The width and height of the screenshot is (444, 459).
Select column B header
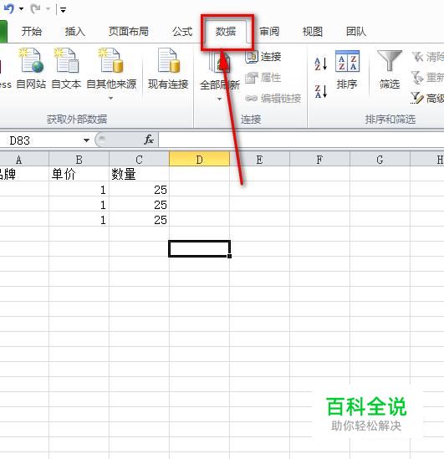[79, 160]
